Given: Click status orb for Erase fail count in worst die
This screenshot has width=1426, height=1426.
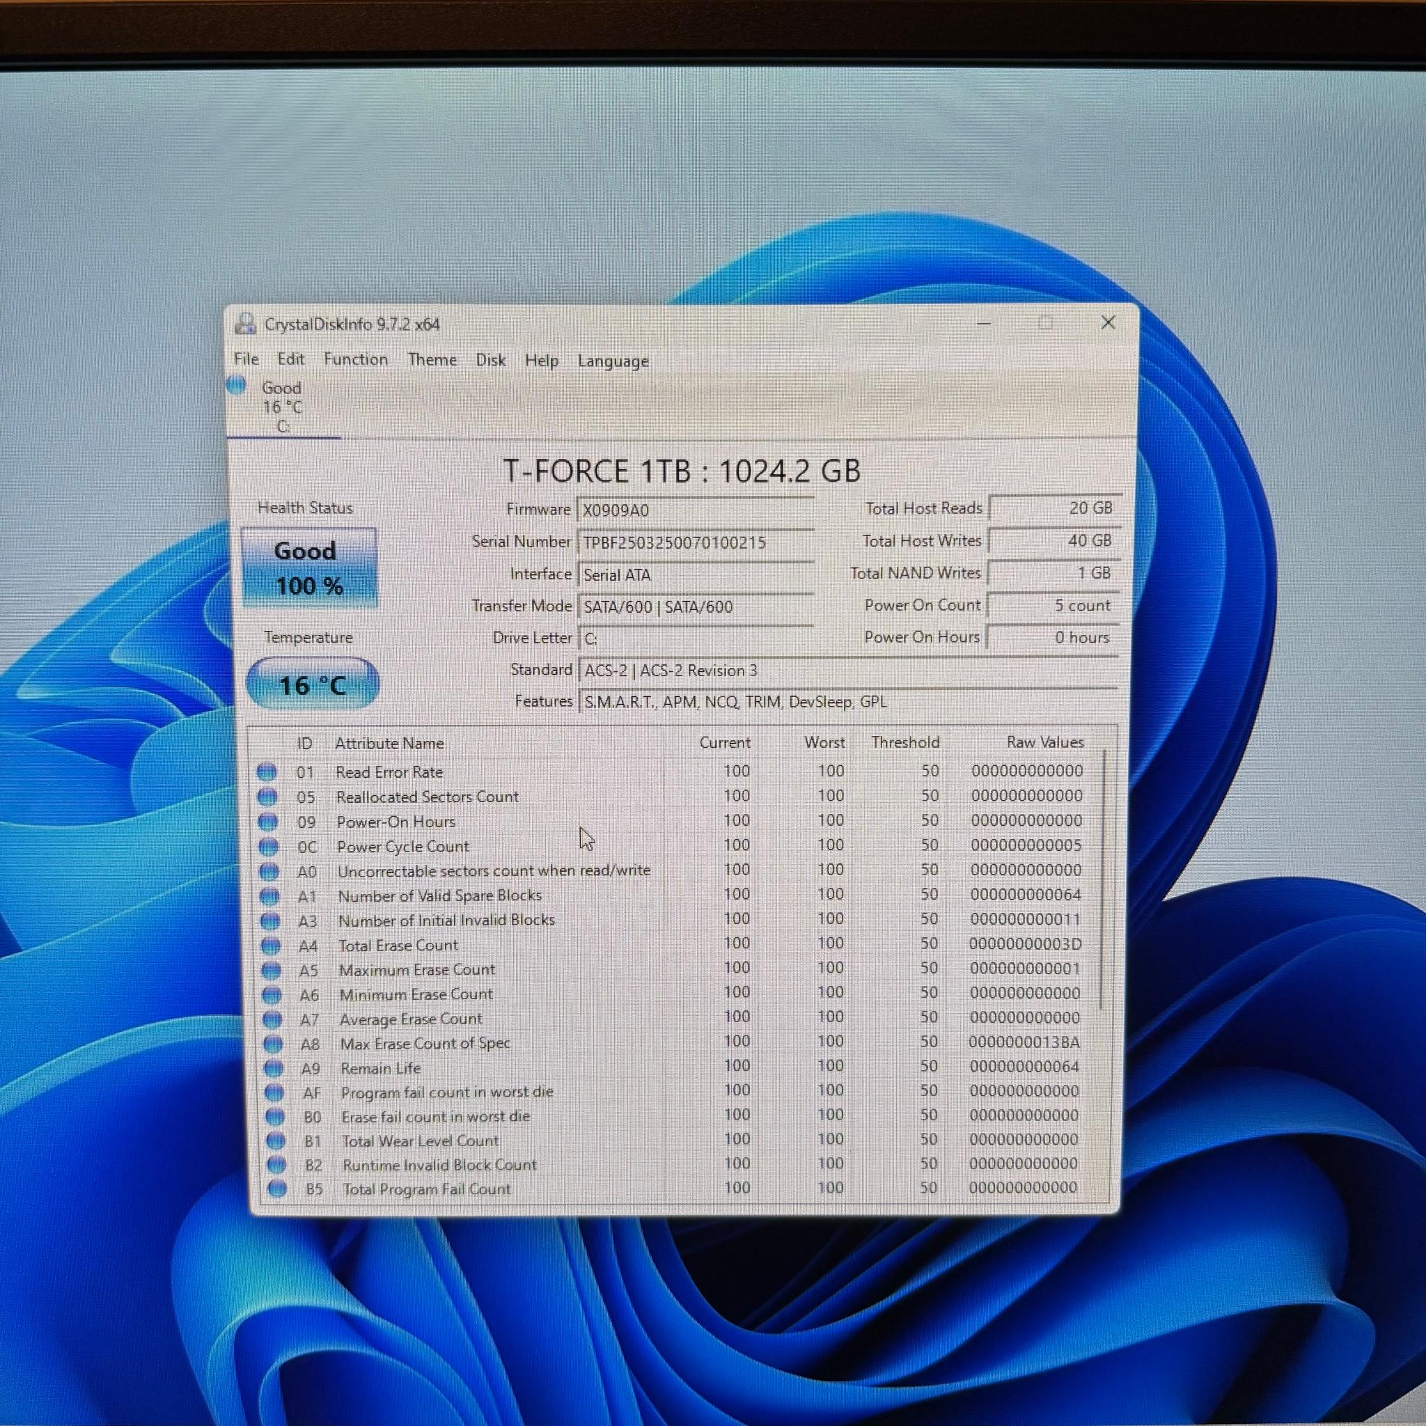Looking at the screenshot, I should point(275,1117).
